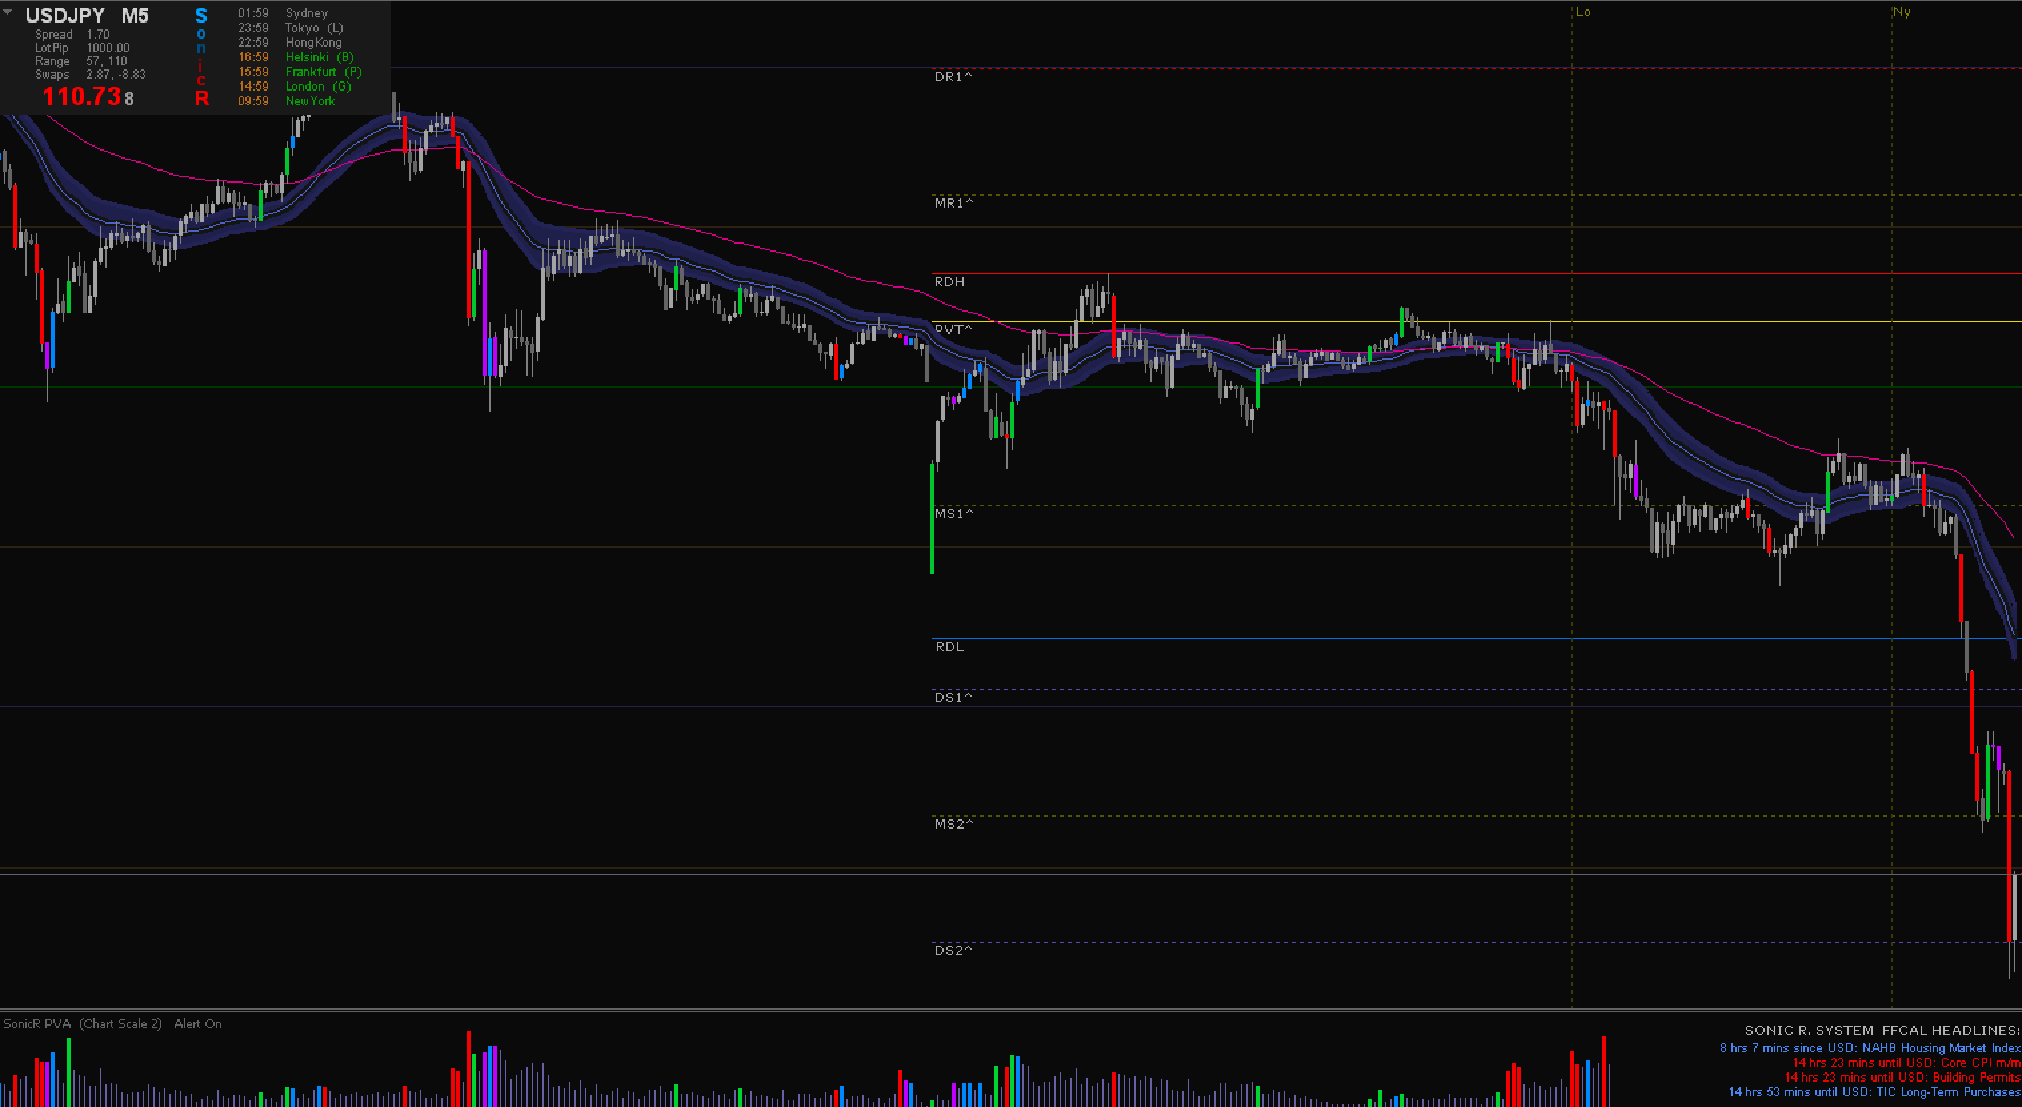Image resolution: width=2022 pixels, height=1107 pixels.
Task: Select the New York 09:59 session row
Action: [x=287, y=101]
